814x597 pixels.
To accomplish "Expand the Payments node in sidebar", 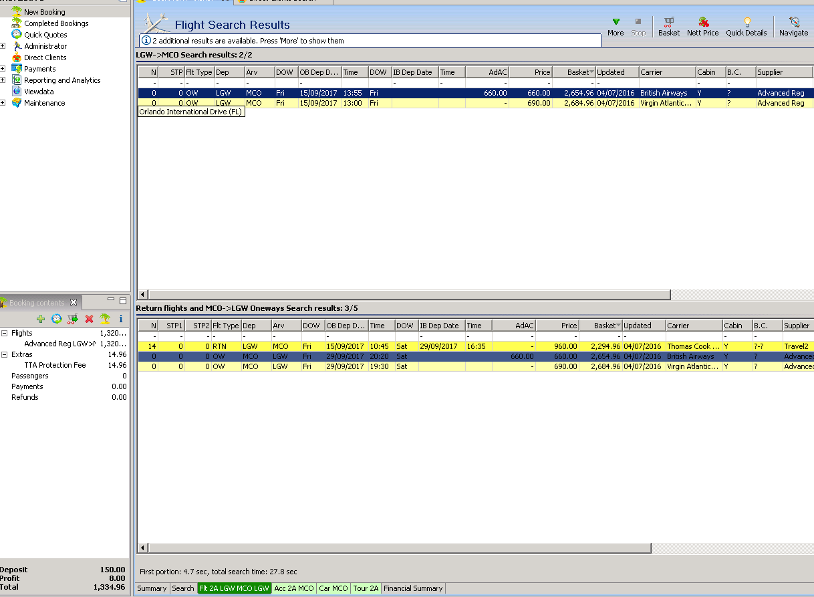I will pyautogui.click(x=3, y=69).
